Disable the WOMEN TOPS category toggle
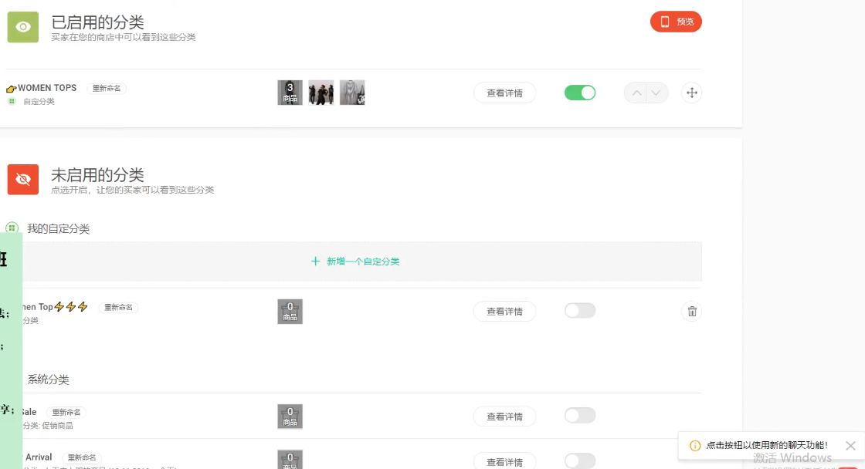This screenshot has width=865, height=469. [580, 93]
